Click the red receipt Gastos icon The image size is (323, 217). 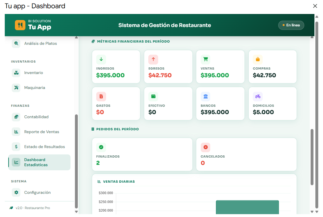[101, 97]
